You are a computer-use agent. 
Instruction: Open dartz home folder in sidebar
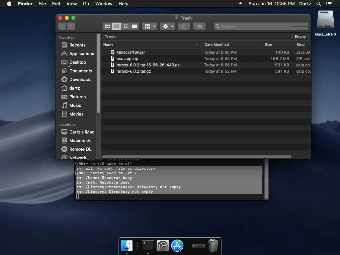(71, 88)
